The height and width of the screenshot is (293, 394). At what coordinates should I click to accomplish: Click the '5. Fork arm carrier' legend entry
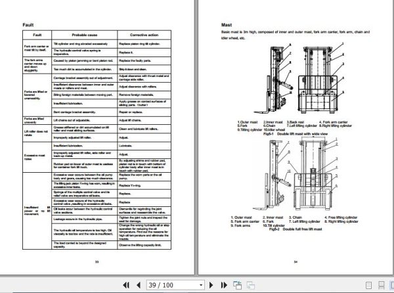(x=245, y=221)
